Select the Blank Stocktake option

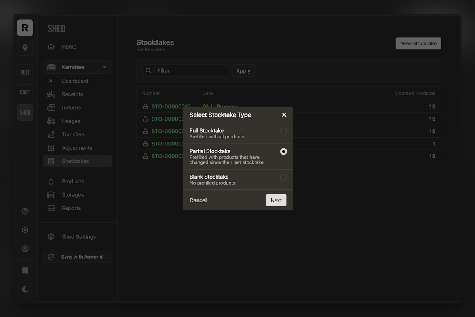pyautogui.click(x=283, y=177)
